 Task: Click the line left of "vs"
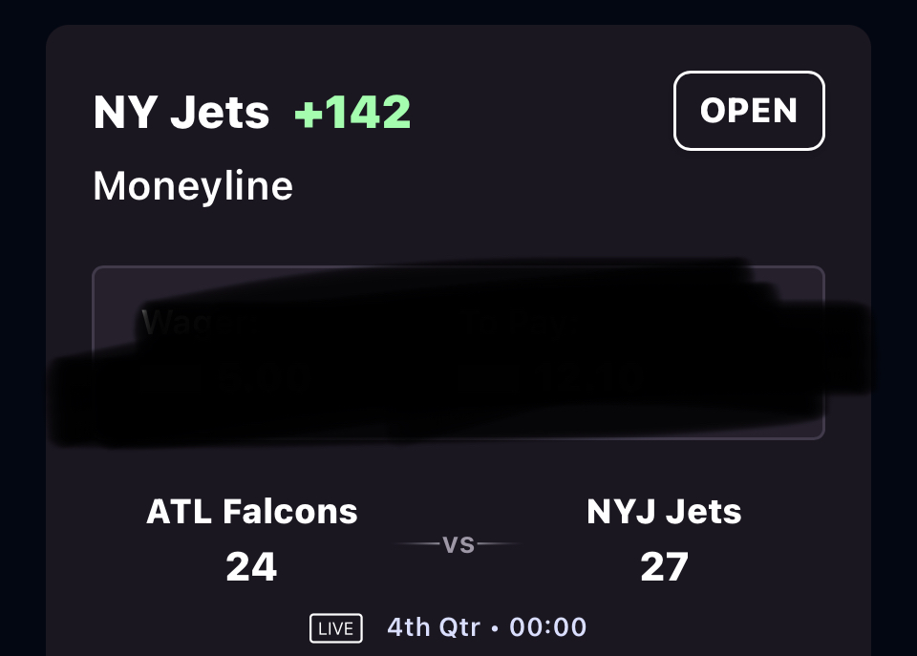(x=416, y=544)
